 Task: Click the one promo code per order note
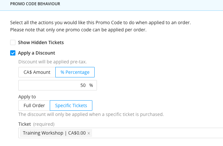pyautogui.click(x=78, y=30)
